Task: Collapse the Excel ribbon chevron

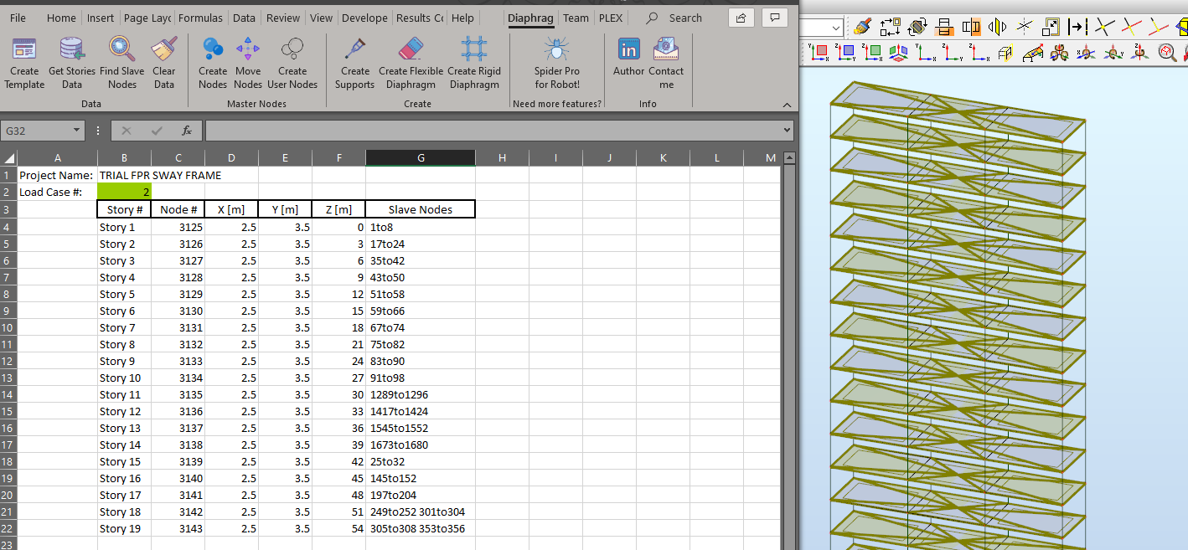Action: (x=787, y=105)
